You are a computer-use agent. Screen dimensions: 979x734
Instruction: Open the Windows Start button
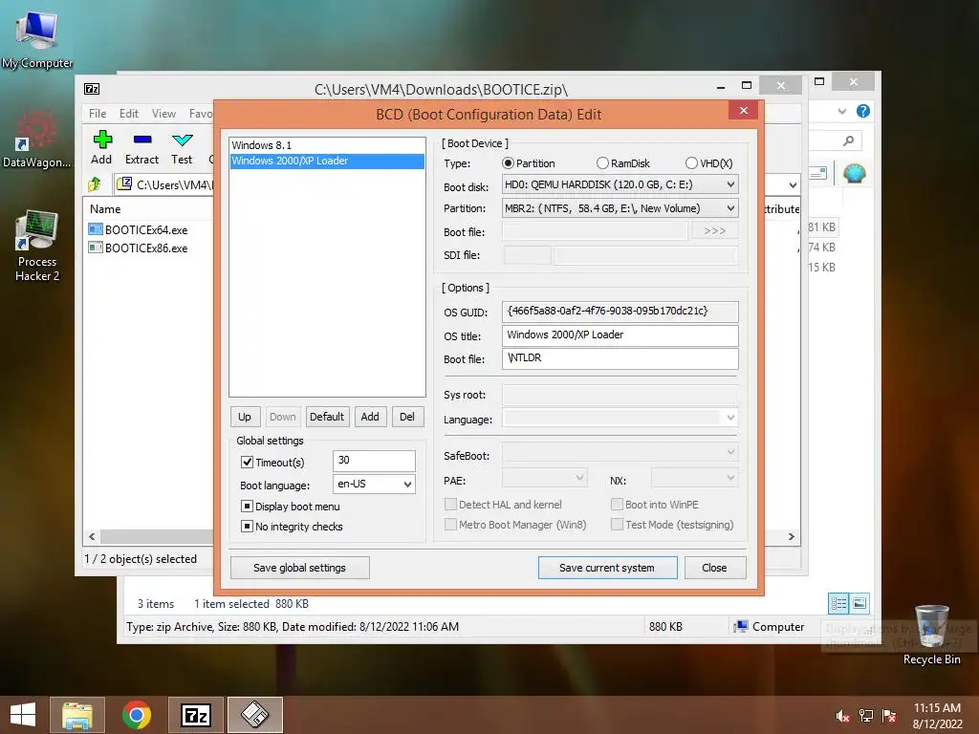pyautogui.click(x=23, y=715)
